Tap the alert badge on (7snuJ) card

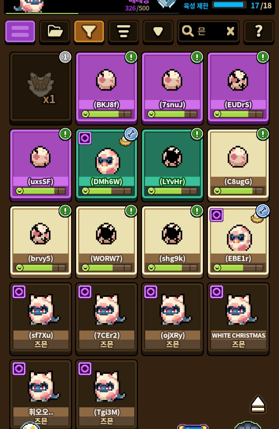(x=197, y=57)
